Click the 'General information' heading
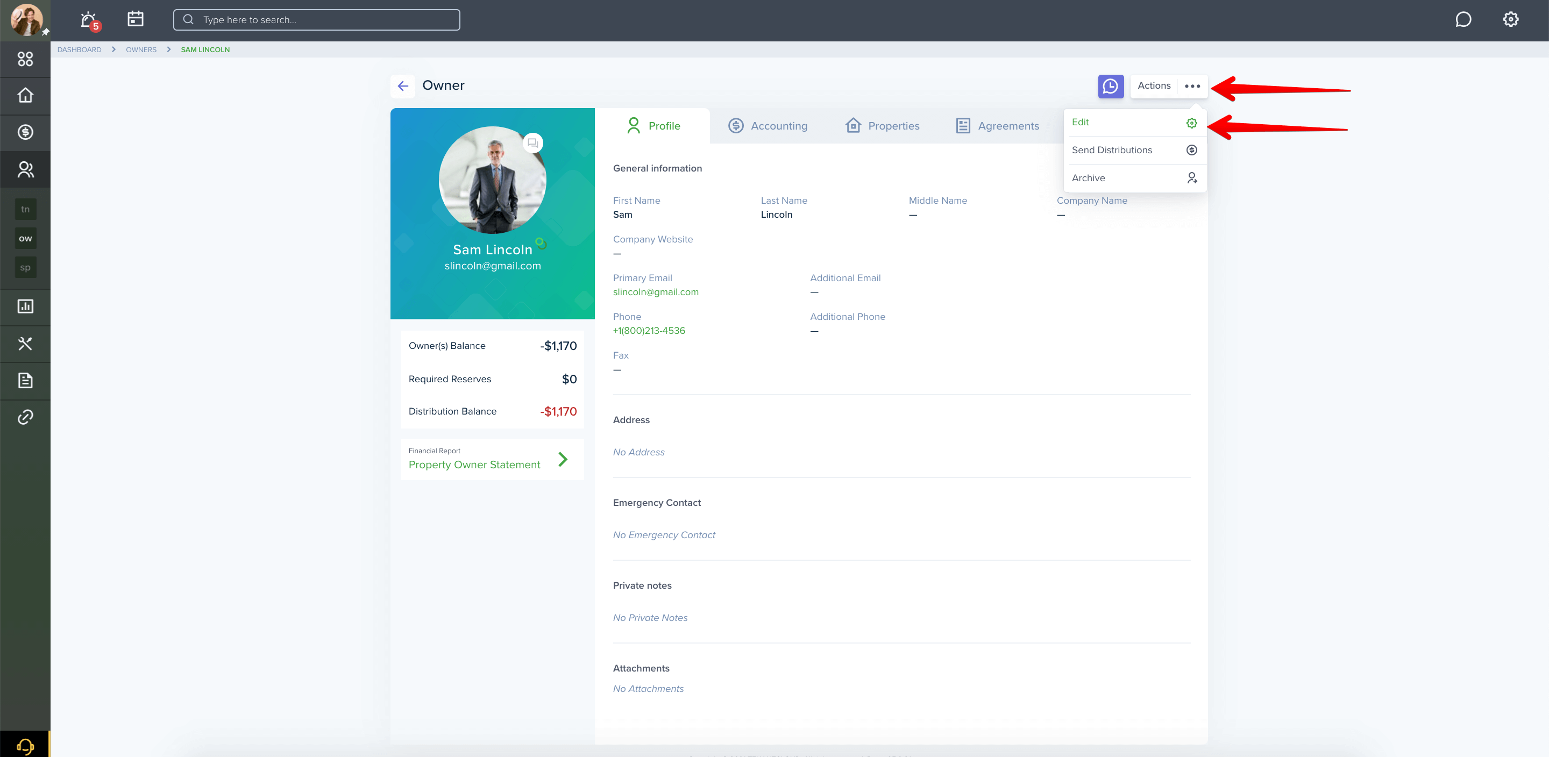This screenshot has height=757, width=1549. 657,168
